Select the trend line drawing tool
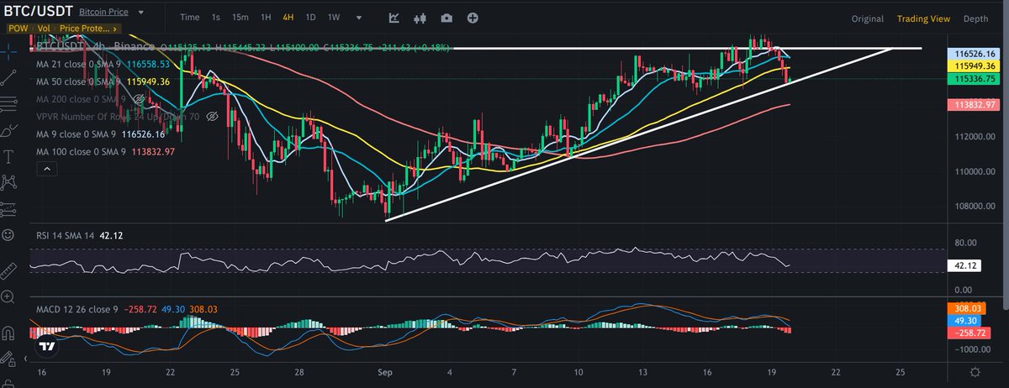 [x=8, y=77]
